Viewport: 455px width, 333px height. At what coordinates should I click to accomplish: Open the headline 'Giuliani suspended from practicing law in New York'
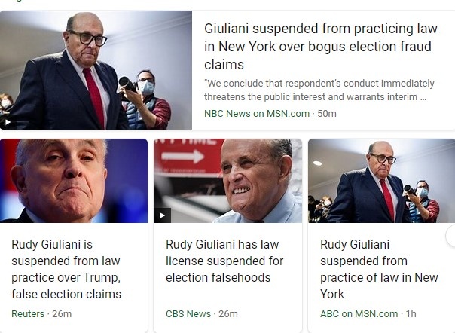click(320, 47)
